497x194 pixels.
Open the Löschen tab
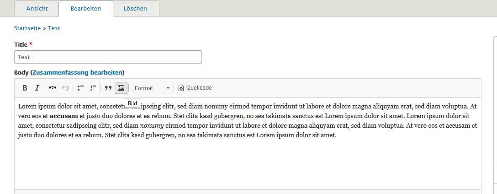tap(135, 9)
